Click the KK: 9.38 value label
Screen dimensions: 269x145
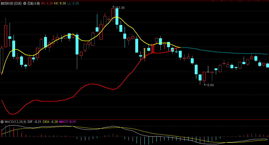[x=60, y=3]
